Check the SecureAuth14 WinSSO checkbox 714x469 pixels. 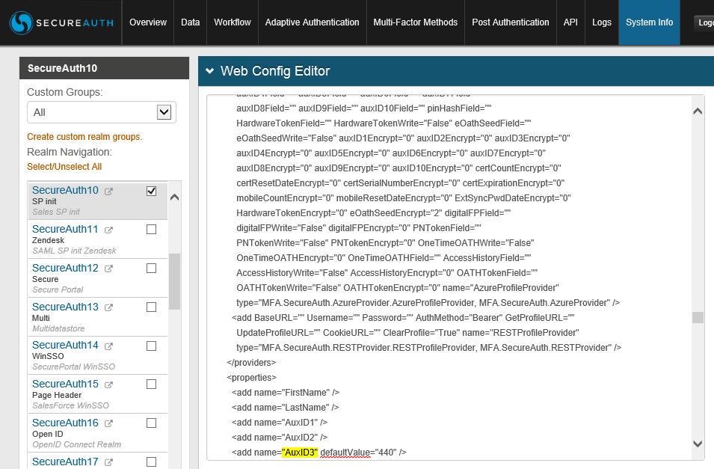pyautogui.click(x=152, y=346)
